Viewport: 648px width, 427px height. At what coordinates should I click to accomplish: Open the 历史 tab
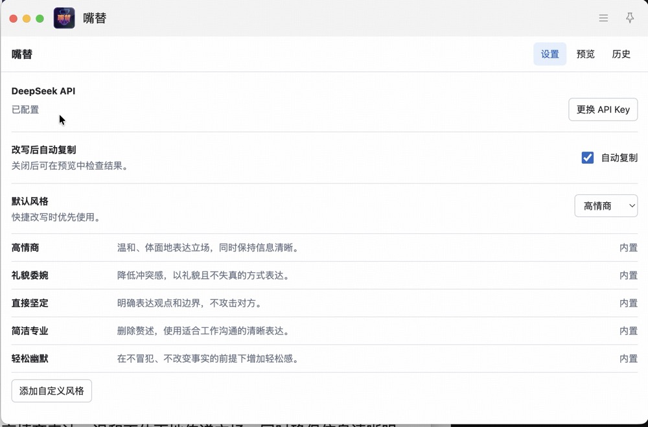621,54
